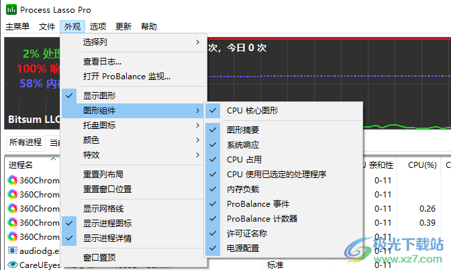The height and width of the screenshot is (270, 451).
Task: Select the CareUEyes process row
Action: [39, 265]
